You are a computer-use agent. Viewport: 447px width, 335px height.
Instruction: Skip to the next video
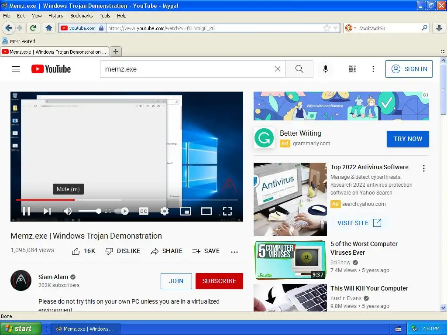pos(47,211)
